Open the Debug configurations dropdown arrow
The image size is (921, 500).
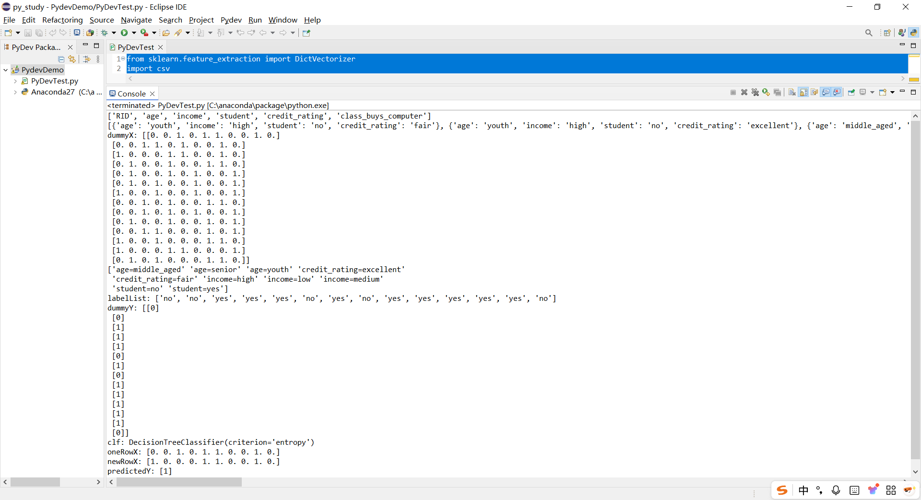click(114, 33)
